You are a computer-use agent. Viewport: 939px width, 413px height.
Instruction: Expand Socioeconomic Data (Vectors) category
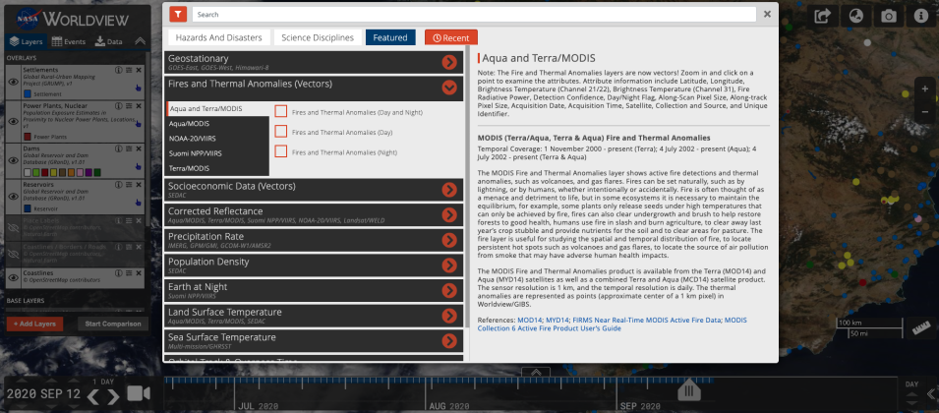coord(449,190)
